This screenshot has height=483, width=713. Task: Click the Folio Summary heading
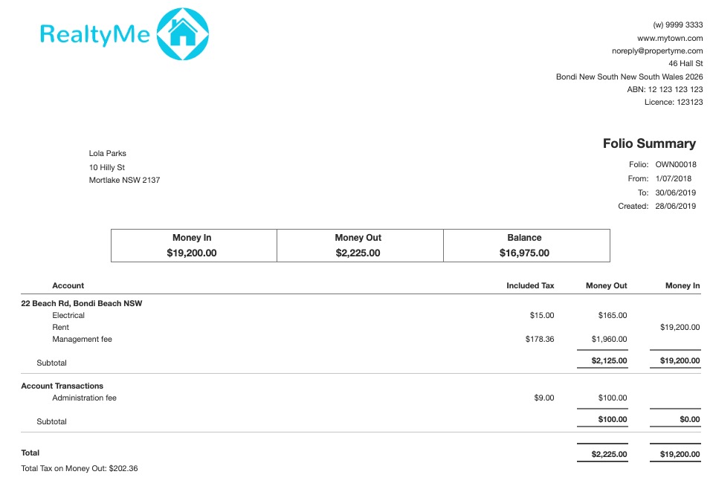[x=649, y=143]
